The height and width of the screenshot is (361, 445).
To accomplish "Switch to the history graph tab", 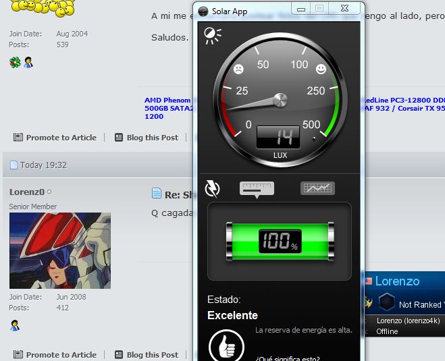I will coord(317,188).
